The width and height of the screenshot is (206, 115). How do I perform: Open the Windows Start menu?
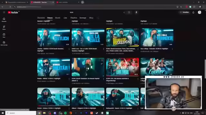coord(3,113)
